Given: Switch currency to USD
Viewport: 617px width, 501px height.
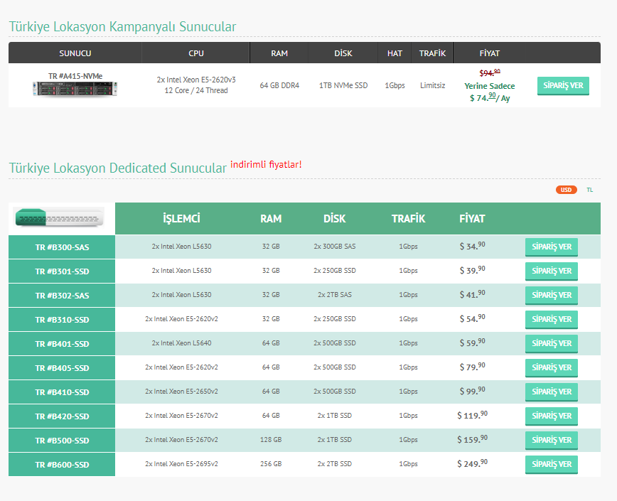Looking at the screenshot, I should 567,190.
